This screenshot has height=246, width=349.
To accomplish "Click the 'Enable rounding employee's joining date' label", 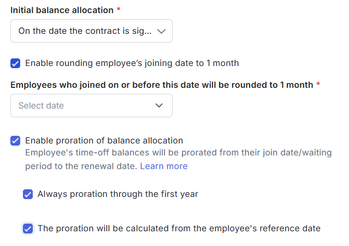I will point(132,63).
